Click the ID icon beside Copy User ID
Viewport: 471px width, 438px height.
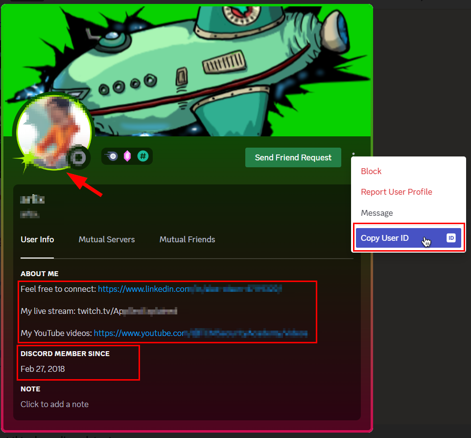[451, 238]
